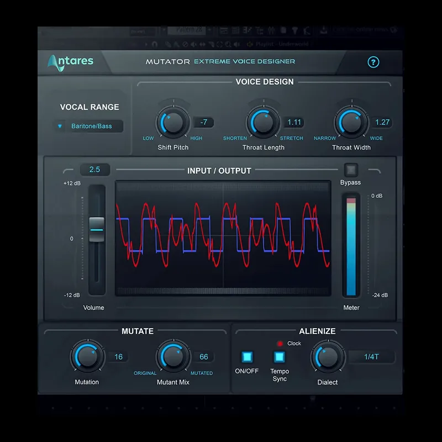Click the Throat Length knob
This screenshot has height=442, width=442.
pos(264,122)
